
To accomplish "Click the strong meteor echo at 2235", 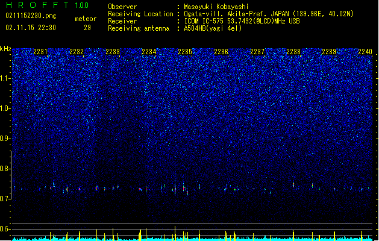I will pyautogui.click(x=175, y=187).
